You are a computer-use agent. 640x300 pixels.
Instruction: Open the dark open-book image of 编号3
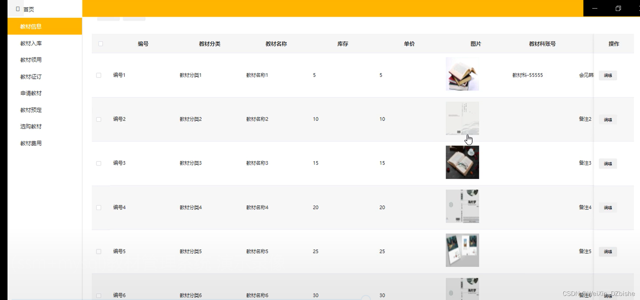tap(462, 162)
